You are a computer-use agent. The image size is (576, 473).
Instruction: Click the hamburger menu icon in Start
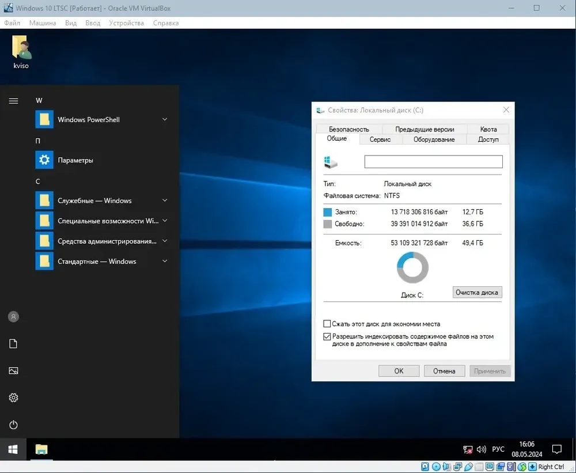coord(13,101)
